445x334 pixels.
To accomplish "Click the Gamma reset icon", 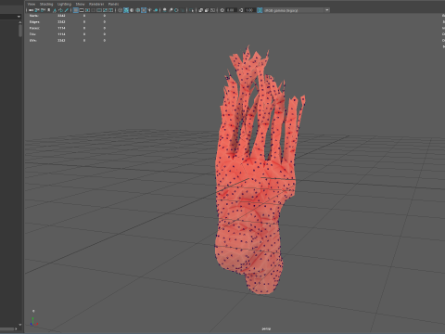I will click(x=241, y=10).
